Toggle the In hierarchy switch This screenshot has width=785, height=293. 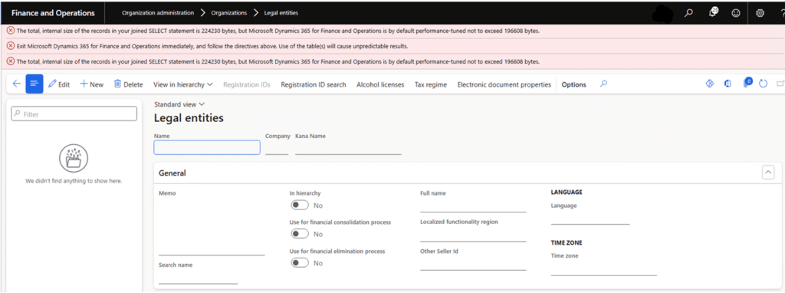(300, 206)
